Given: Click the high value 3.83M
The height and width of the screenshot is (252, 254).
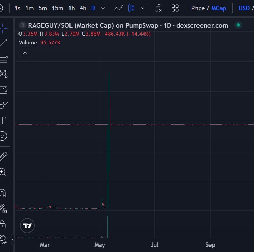Looking at the screenshot, I should [x=51, y=34].
